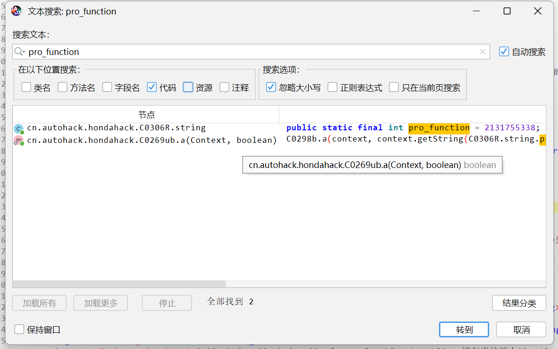Clear the search text with X icon
558x349 pixels.
(483, 52)
